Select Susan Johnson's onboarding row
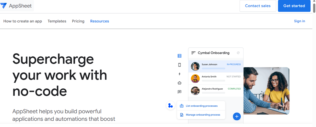The height and width of the screenshot is (127, 316). 216,66
